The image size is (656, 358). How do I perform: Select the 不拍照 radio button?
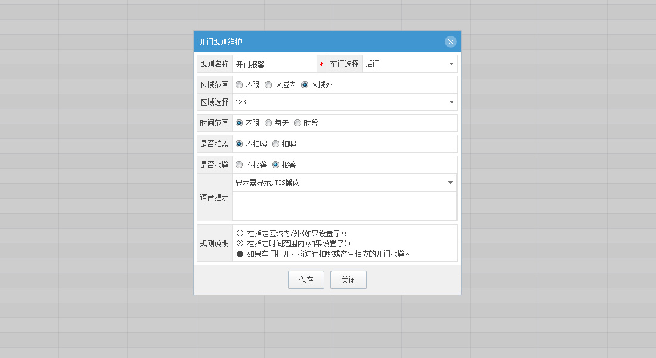239,144
